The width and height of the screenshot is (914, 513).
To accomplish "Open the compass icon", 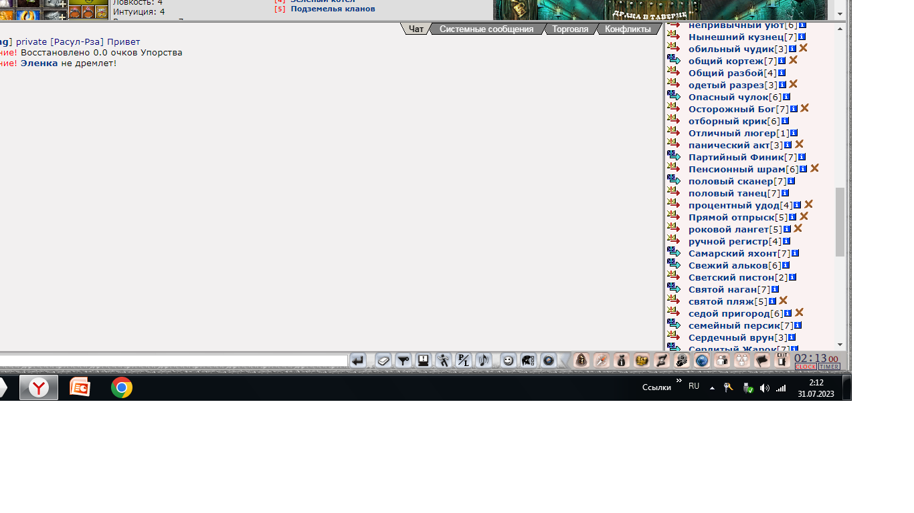I will tap(602, 361).
